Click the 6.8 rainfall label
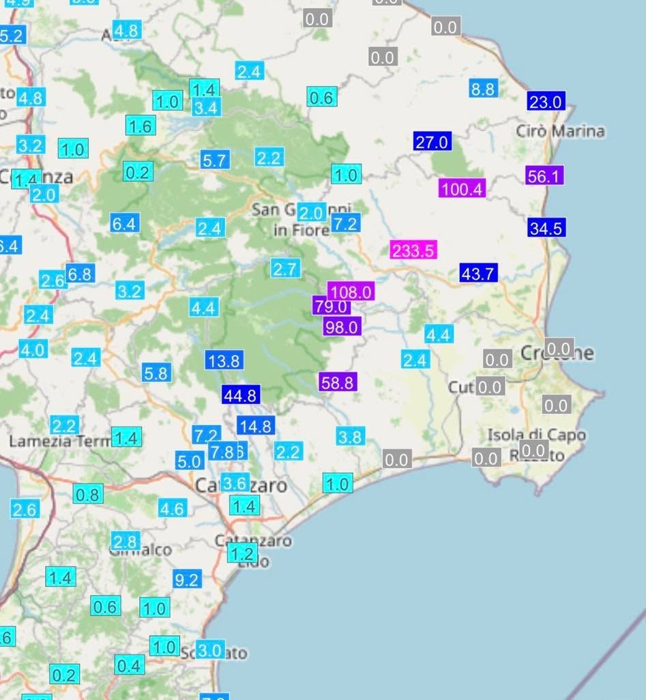This screenshot has height=700, width=646. tap(80, 273)
